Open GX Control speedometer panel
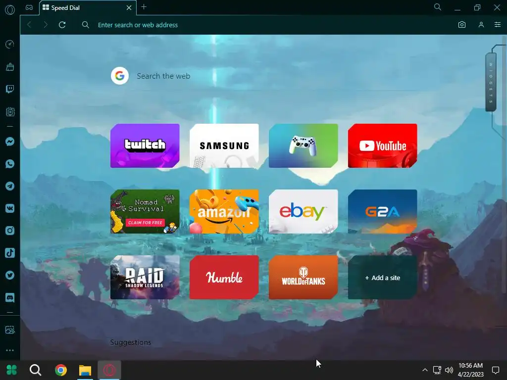 coord(10,44)
